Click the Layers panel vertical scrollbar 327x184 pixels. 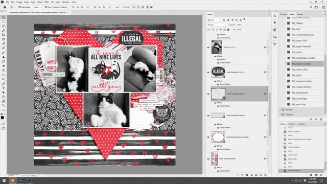269,114
